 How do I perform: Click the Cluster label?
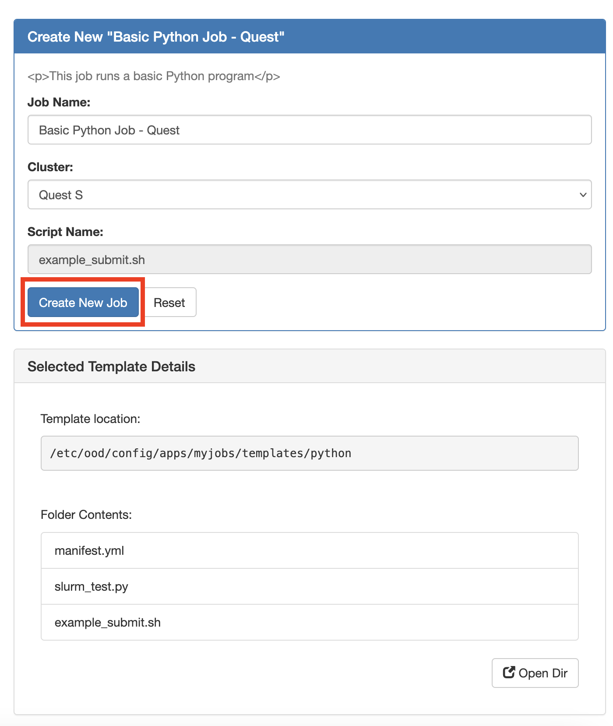coord(50,167)
